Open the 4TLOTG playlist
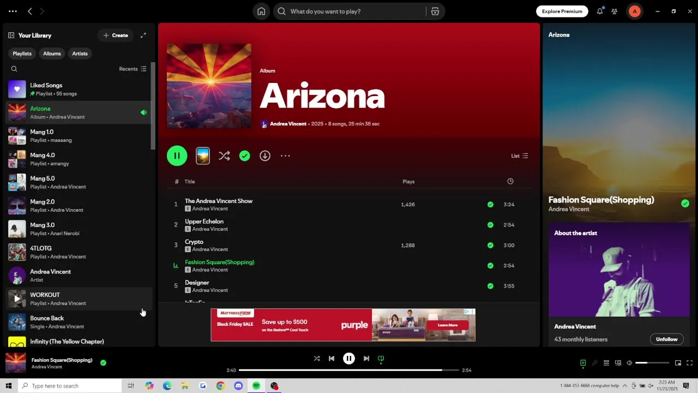Viewport: 698px width, 393px height. coord(79,252)
